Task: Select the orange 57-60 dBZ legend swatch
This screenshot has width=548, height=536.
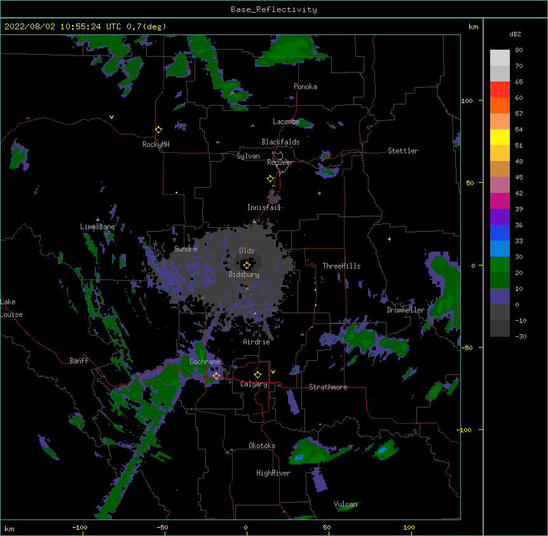Action: 500,106
